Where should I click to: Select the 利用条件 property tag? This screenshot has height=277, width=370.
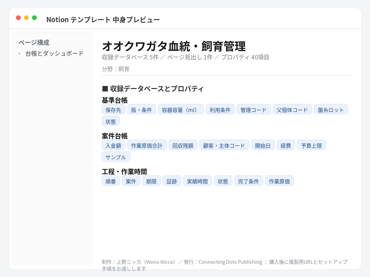point(220,109)
